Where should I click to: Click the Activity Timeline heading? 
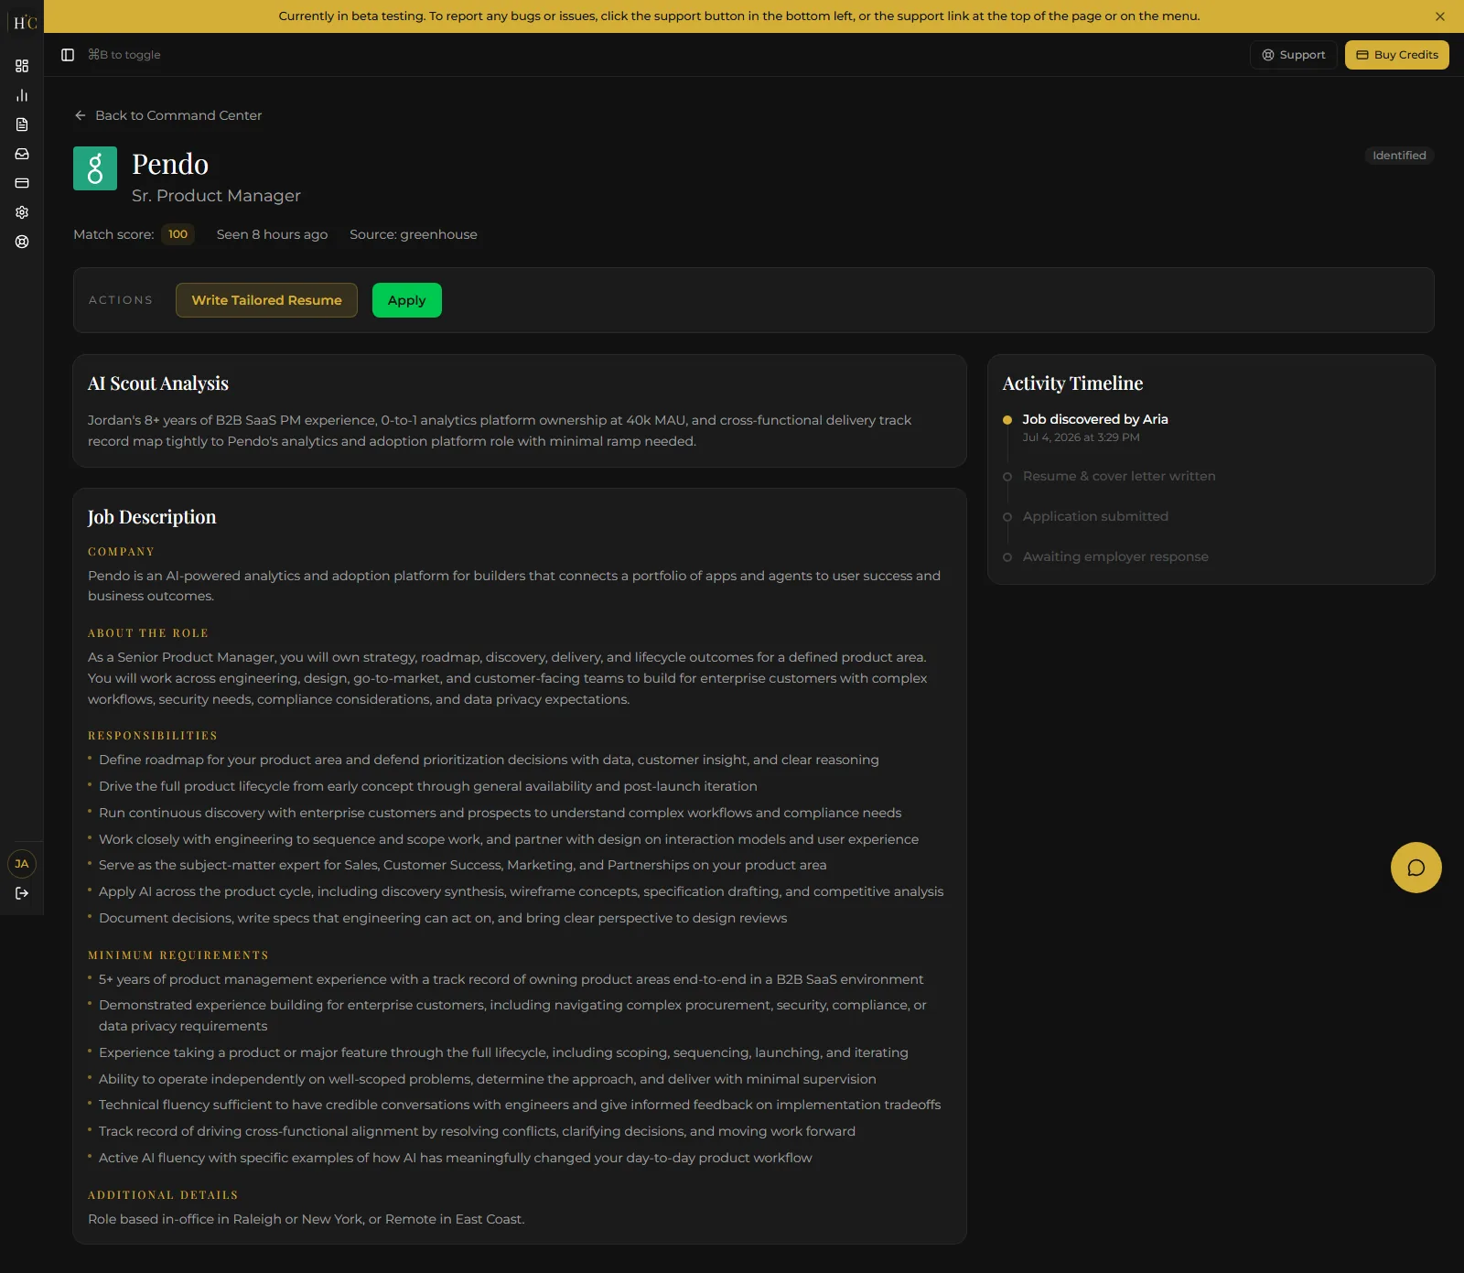pyautogui.click(x=1072, y=383)
